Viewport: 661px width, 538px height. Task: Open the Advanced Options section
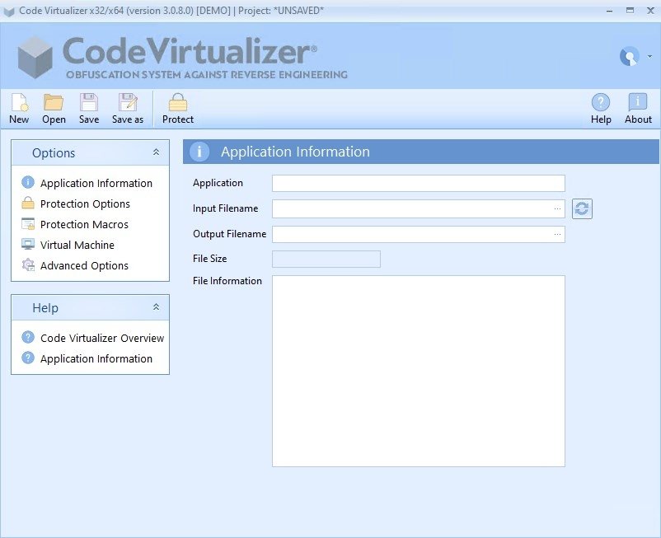click(75, 266)
